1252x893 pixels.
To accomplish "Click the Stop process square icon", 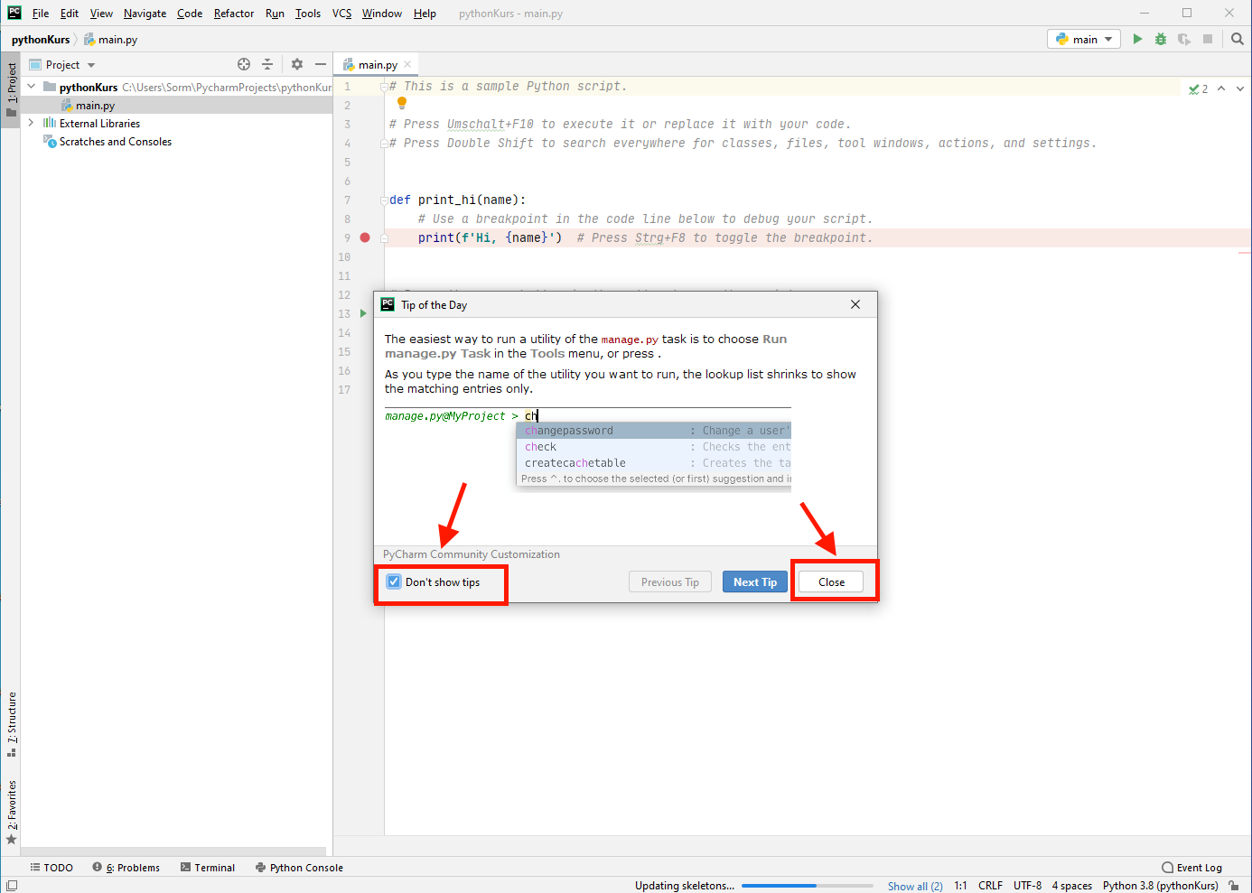I will [x=1208, y=39].
